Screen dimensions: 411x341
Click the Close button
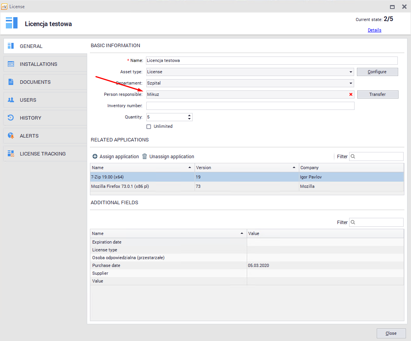pyautogui.click(x=391, y=333)
